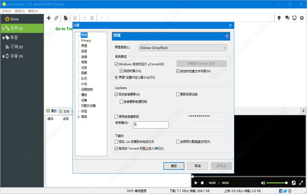307x194 pixels.
Task: Switch to the 播放 tab
Action: coord(52,111)
